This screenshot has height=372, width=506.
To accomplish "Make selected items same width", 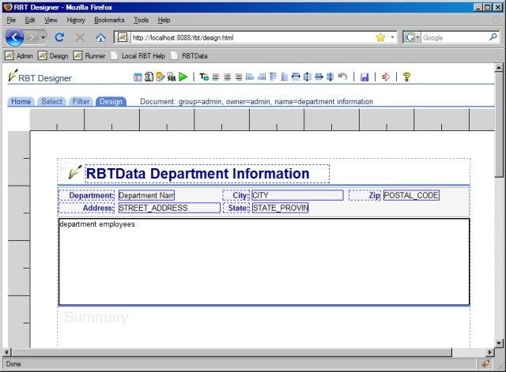I will pyautogui.click(x=296, y=77).
